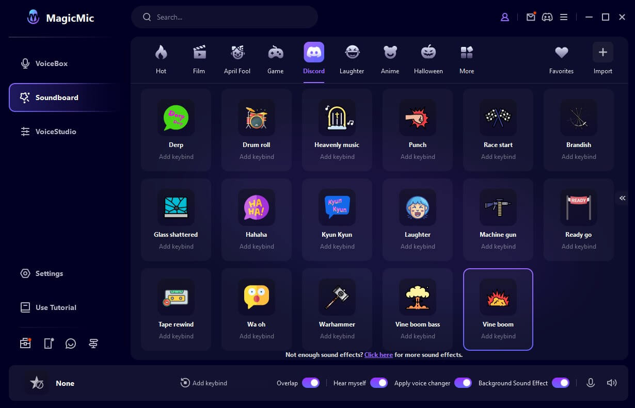
Task: Click here link for more sound effects
Action: pos(378,355)
